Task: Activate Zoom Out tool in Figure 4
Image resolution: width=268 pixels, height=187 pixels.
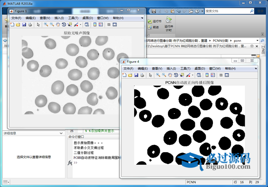Action: [164, 75]
